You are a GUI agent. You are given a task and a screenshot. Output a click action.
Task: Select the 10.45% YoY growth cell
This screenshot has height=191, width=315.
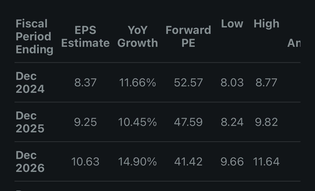(x=138, y=122)
